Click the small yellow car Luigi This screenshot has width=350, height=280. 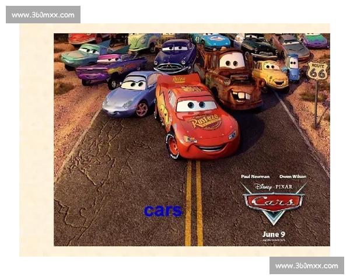click(270, 73)
